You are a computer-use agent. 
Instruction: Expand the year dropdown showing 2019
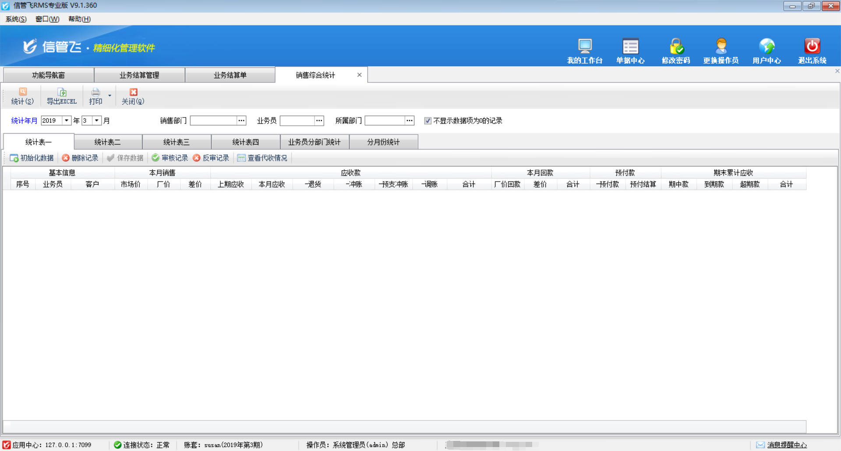click(67, 121)
